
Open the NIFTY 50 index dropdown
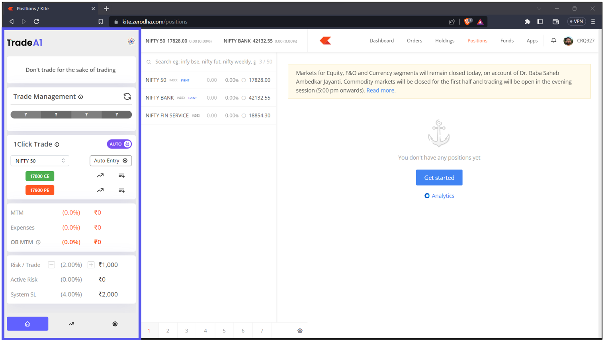[x=40, y=161]
